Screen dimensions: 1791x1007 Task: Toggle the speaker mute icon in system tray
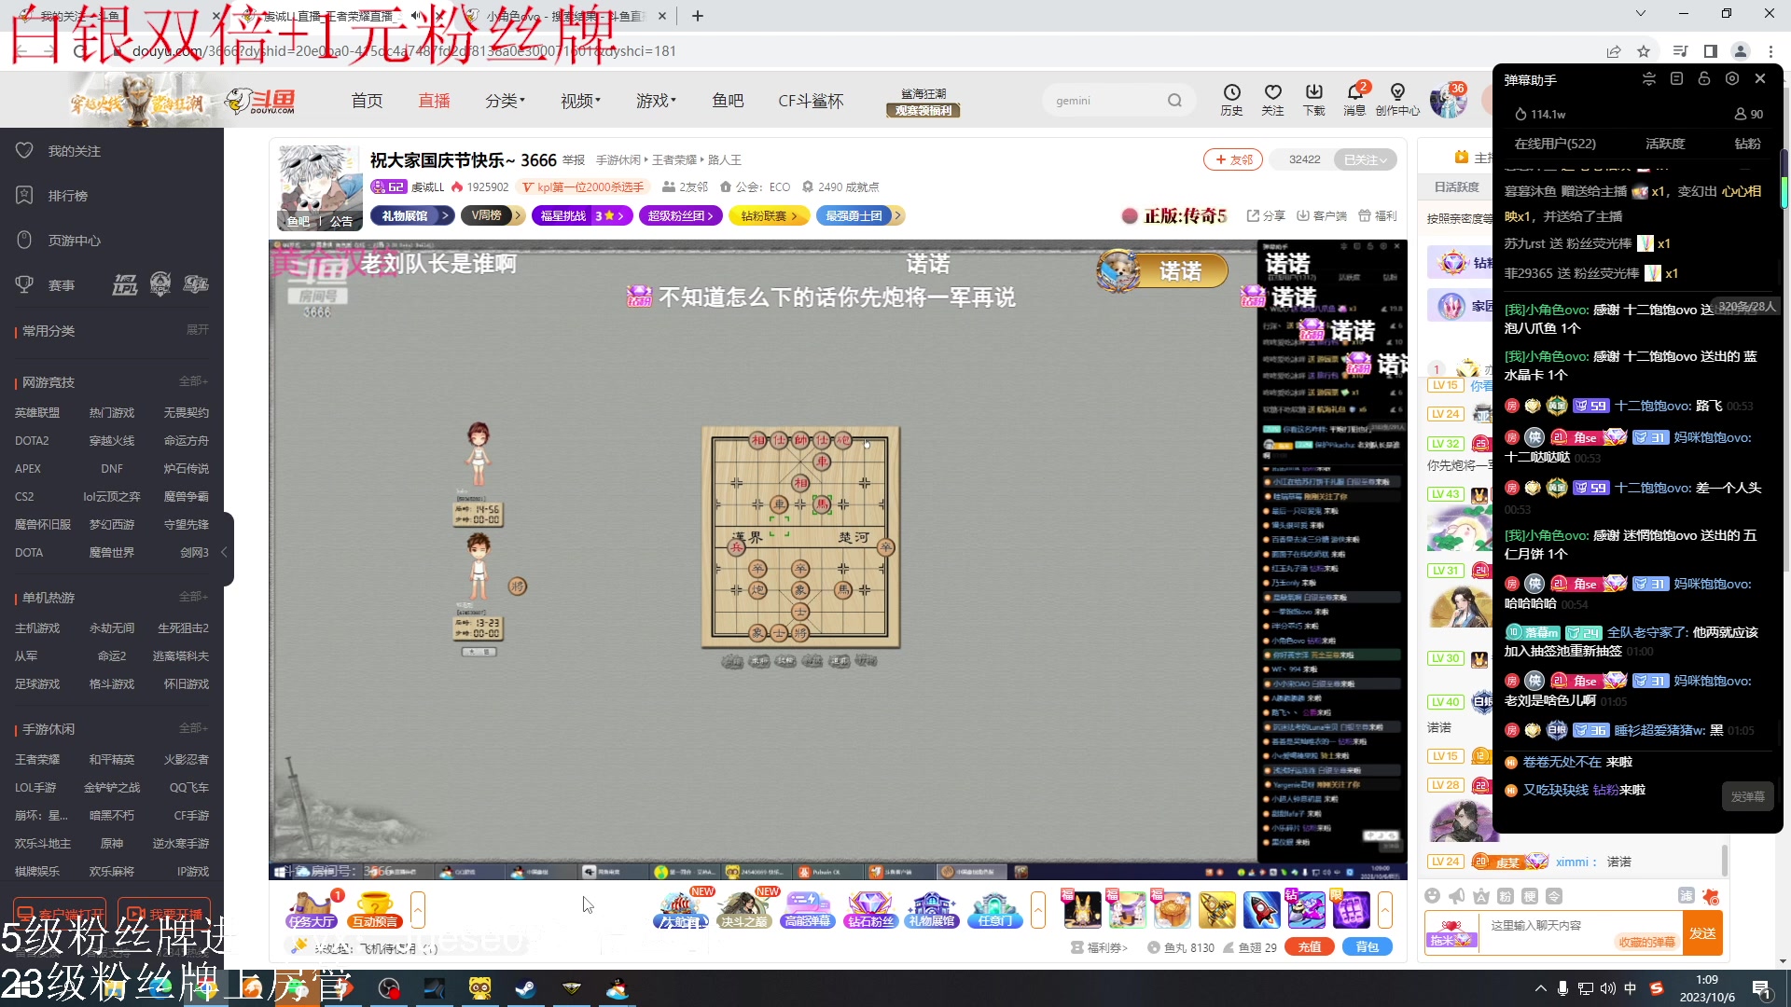[x=1606, y=988]
